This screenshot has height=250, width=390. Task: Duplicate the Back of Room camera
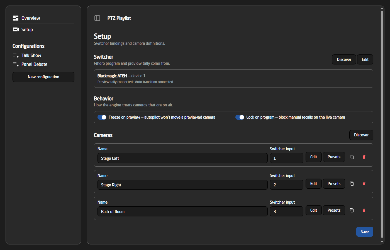pyautogui.click(x=352, y=210)
